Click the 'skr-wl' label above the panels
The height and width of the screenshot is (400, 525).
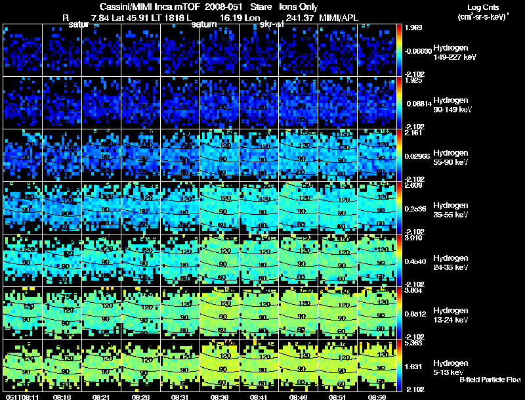(x=272, y=25)
